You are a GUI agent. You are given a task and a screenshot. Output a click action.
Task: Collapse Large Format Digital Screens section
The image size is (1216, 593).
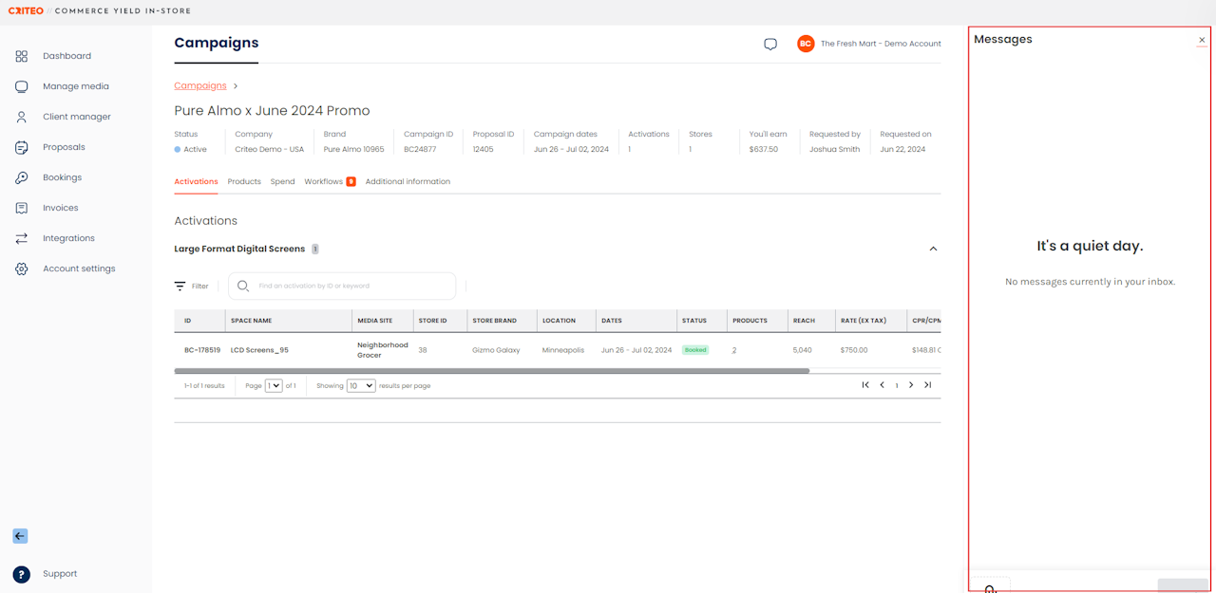coord(933,249)
